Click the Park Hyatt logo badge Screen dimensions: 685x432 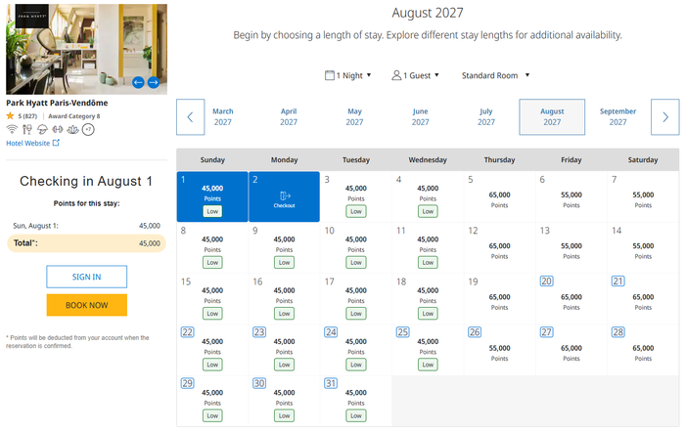click(32, 17)
